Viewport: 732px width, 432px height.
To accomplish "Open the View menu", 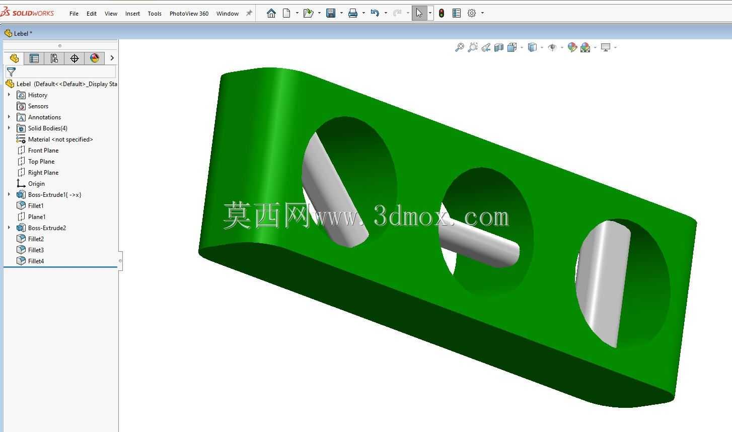I will (111, 14).
